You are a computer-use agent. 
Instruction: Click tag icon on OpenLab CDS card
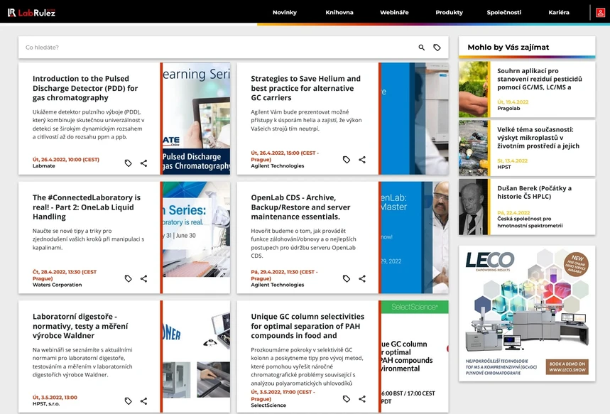click(347, 278)
